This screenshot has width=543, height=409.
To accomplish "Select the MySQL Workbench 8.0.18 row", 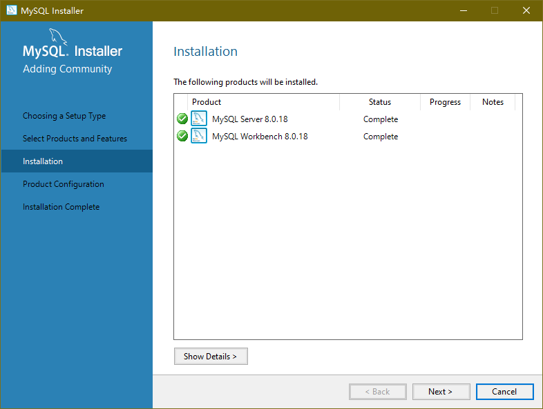I will (260, 137).
